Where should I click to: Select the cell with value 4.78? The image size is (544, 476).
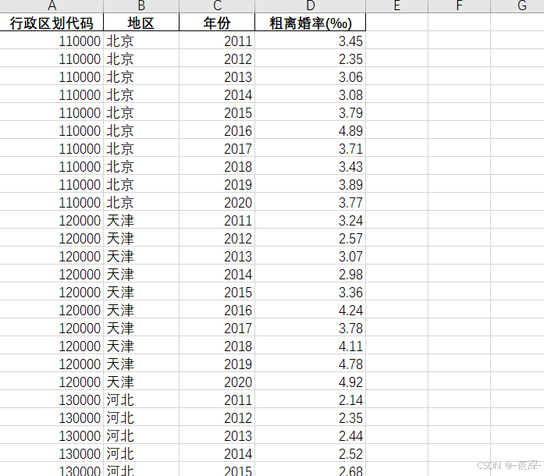click(311, 364)
